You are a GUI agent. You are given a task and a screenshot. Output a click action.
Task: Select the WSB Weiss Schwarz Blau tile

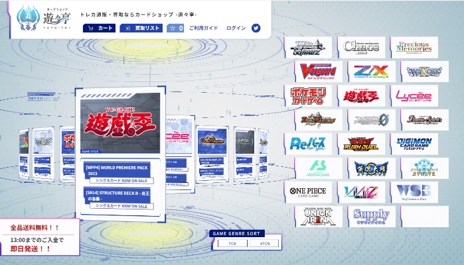tap(414, 192)
